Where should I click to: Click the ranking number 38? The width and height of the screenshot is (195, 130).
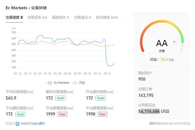(x=163, y=59)
